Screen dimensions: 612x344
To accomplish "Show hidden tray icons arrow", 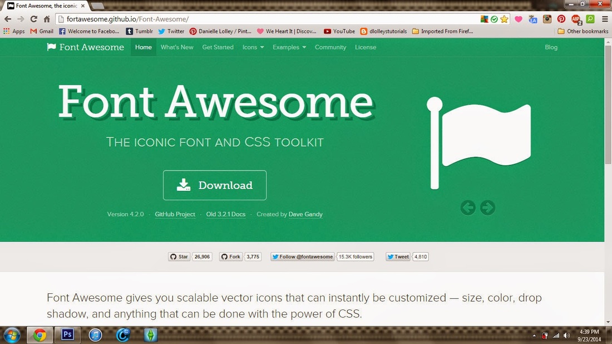I will coord(534,336).
